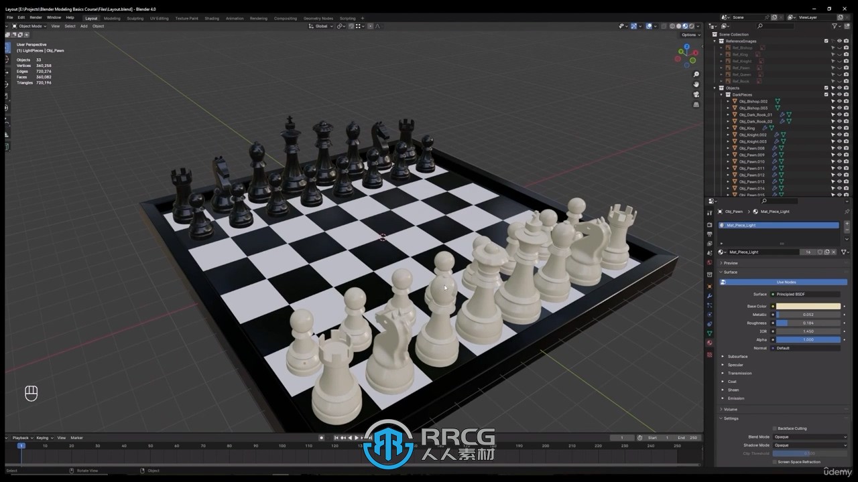Click the Alpha slider
Viewport: 858px width, 482px height.
tap(808, 339)
